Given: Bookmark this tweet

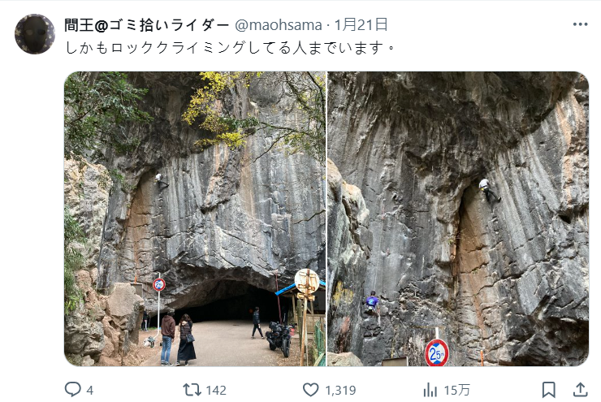Looking at the screenshot, I should 548,390.
